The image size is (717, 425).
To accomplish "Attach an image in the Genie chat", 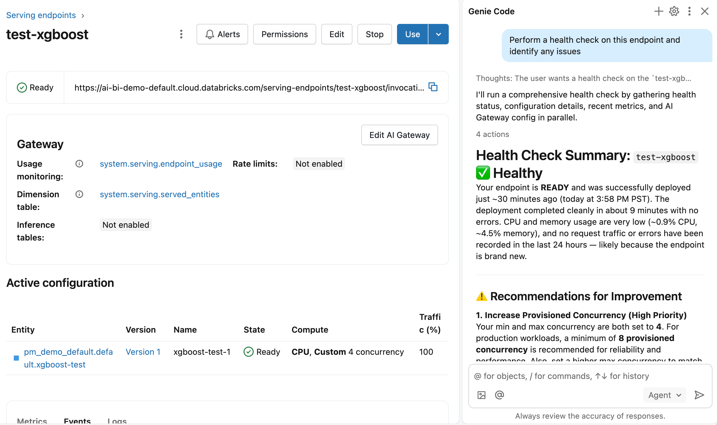I will [x=481, y=395].
